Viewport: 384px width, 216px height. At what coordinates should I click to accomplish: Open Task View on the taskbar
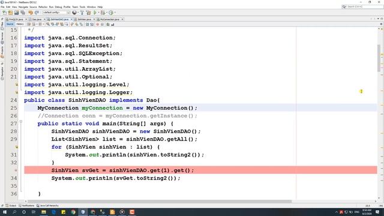(x=34, y=212)
